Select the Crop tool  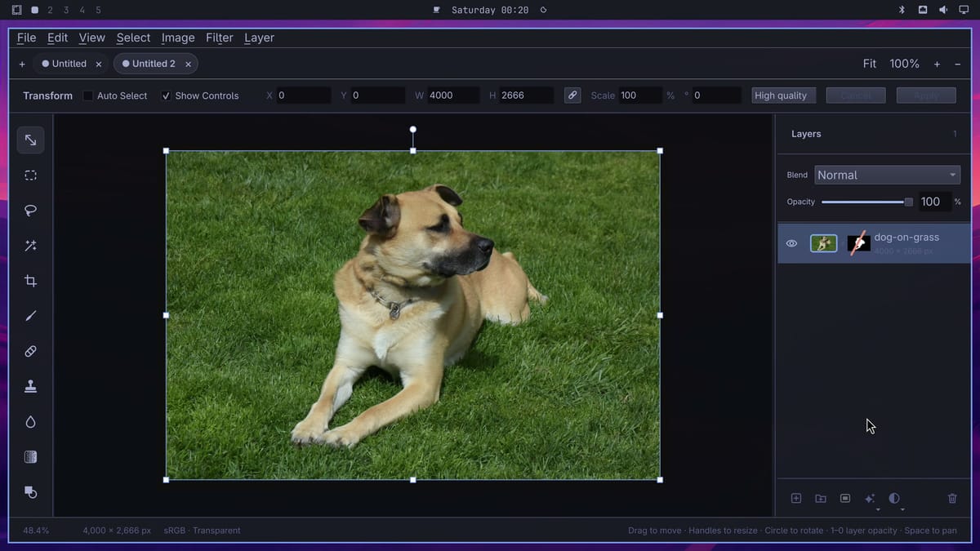click(x=30, y=281)
